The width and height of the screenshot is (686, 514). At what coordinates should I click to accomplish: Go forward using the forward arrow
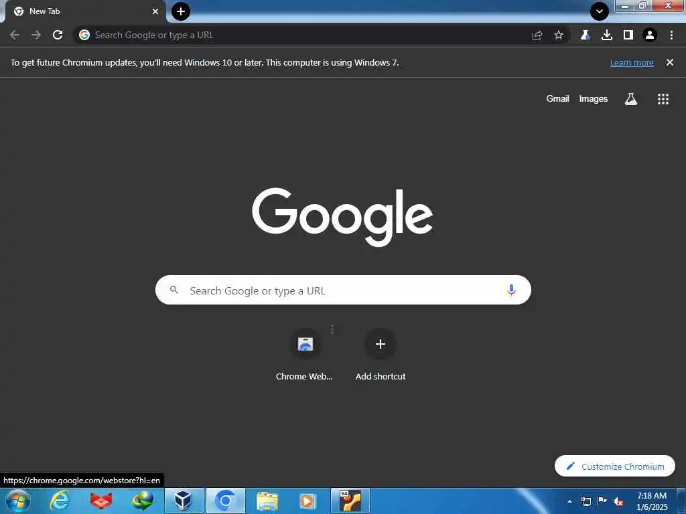tap(36, 35)
